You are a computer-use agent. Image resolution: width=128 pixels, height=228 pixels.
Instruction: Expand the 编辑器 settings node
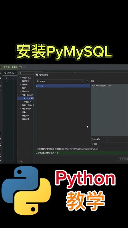pos(20,85)
